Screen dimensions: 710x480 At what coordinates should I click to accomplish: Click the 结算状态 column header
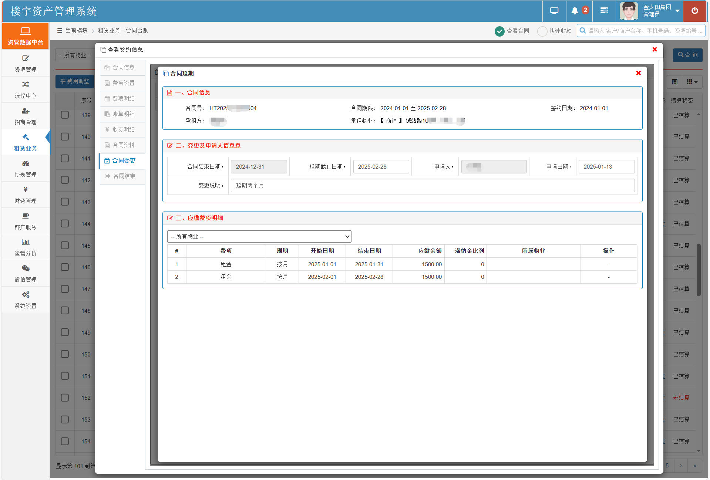[x=682, y=100]
